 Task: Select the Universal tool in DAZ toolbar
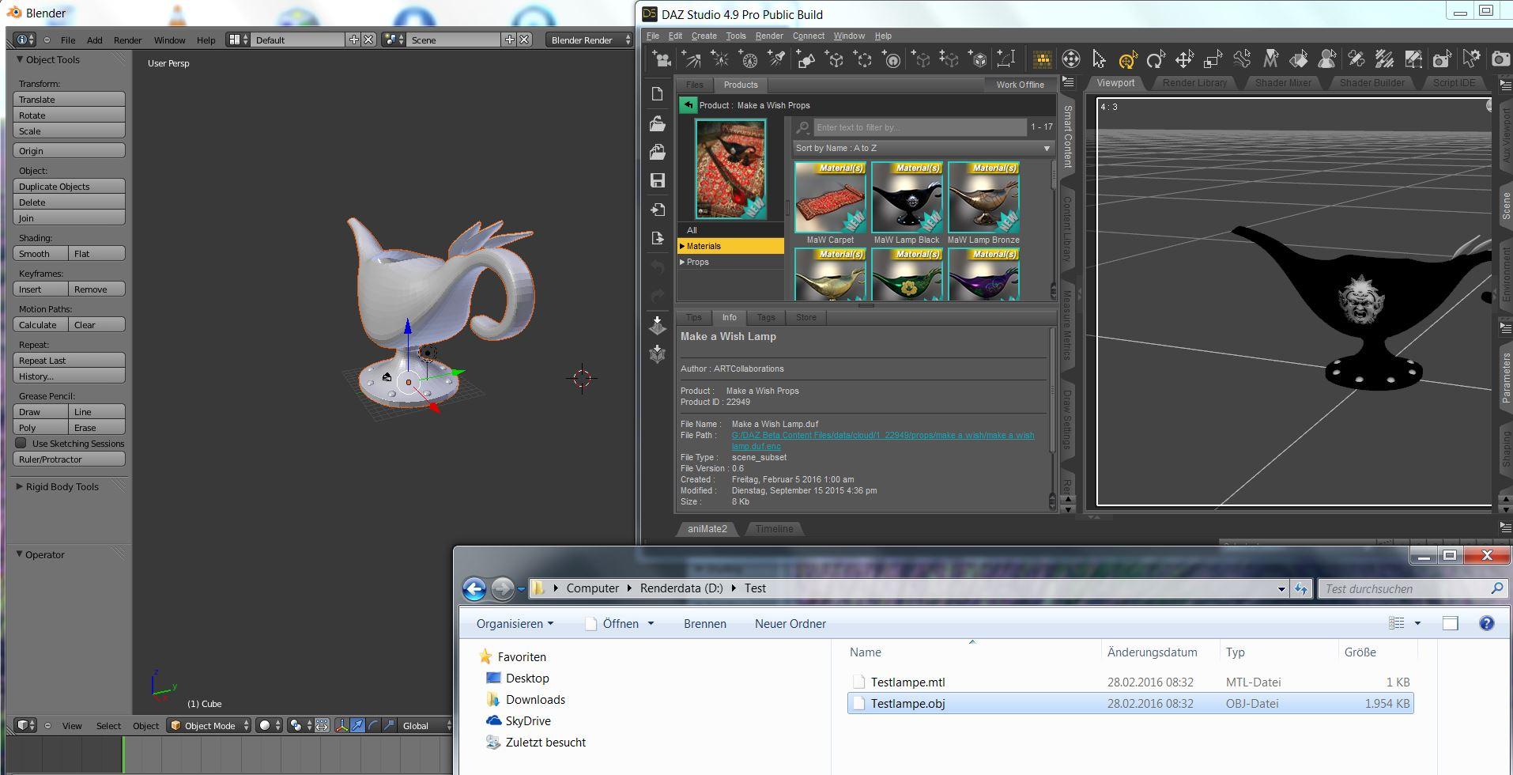pos(1128,59)
